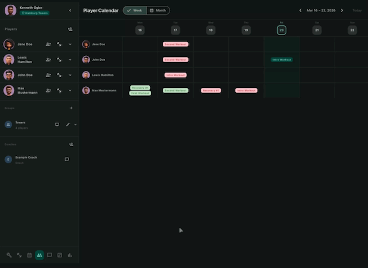Click the screen icon for the Towers group

(57, 124)
